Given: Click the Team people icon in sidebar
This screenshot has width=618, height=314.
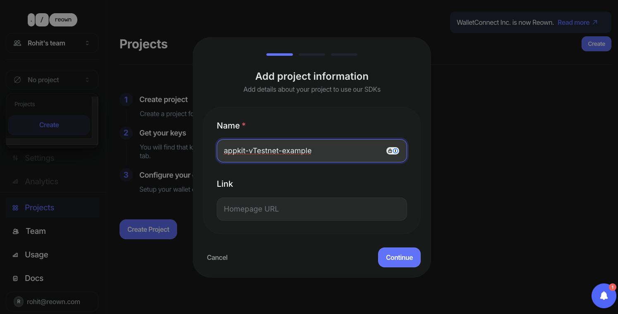Looking at the screenshot, I should [x=16, y=231].
